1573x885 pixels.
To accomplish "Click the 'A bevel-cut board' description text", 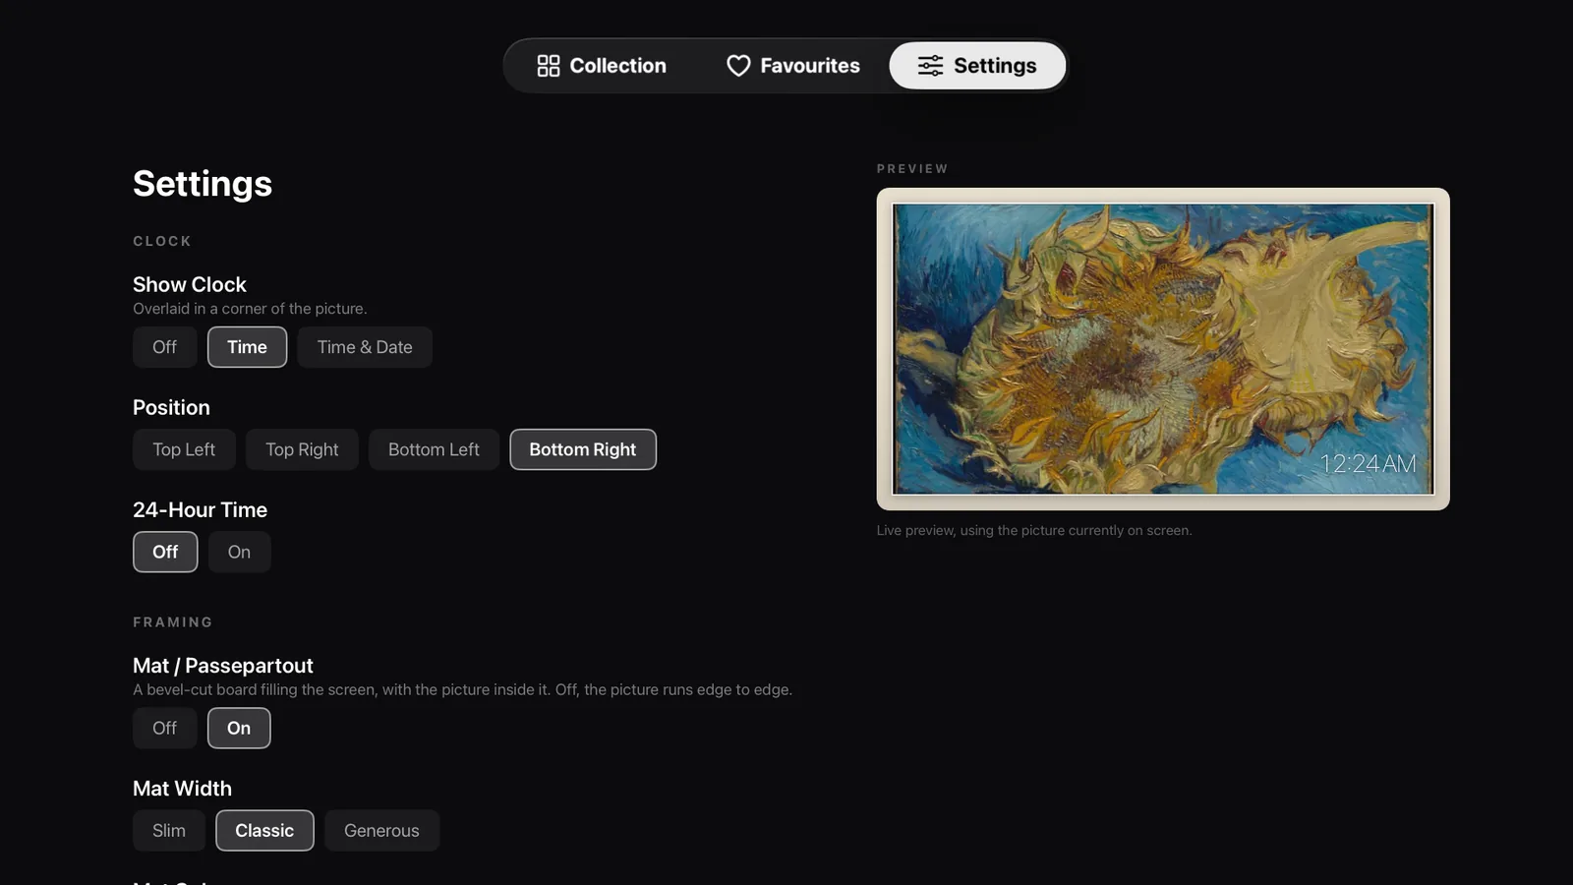I will pos(462,689).
